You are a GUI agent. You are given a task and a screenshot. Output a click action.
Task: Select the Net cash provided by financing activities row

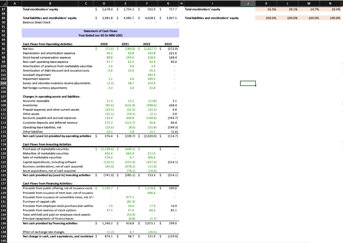pyautogui.click(x=50, y=223)
